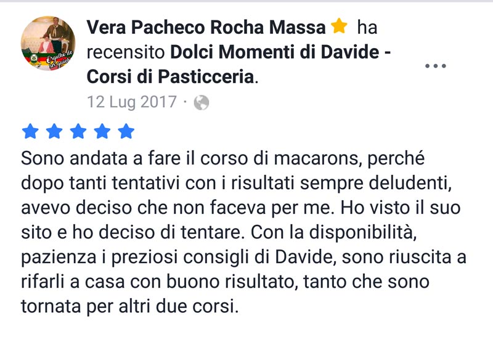Click the word 'ha' after the star badge
Screen dimensions: 493x337
point(367,27)
